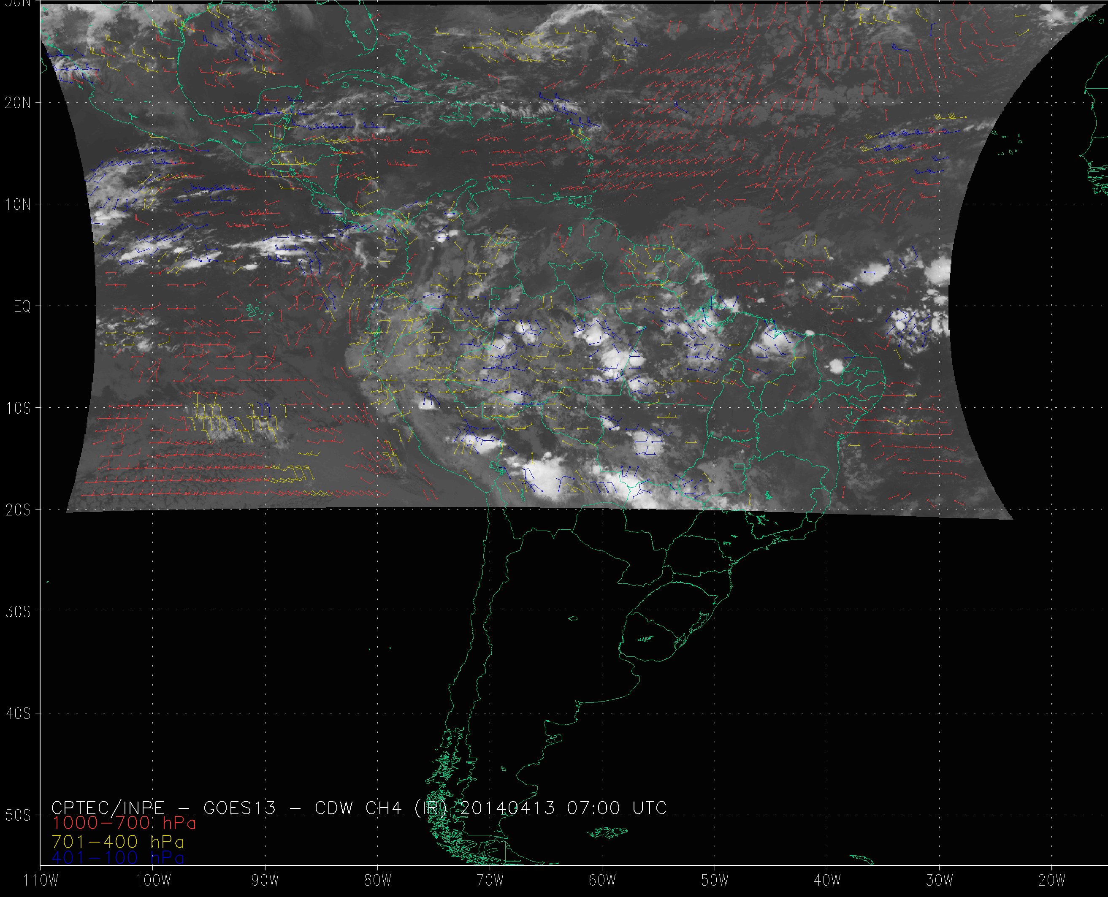The height and width of the screenshot is (897, 1108).
Task: Click the blue 401-100 hPa legend label
Action: (x=118, y=858)
